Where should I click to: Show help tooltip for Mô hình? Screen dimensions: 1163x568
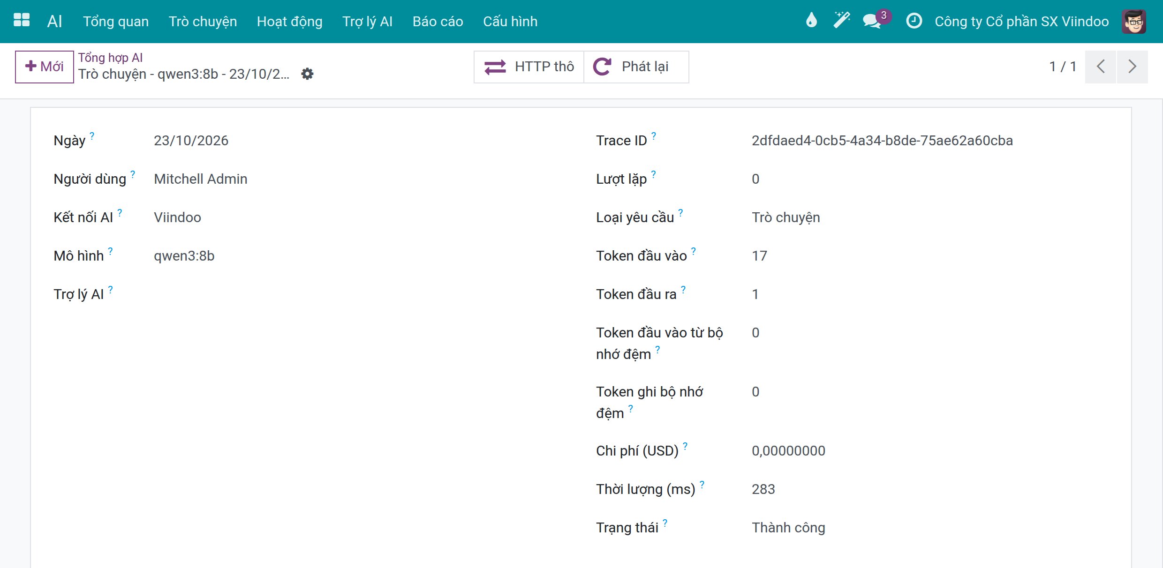pyautogui.click(x=110, y=251)
